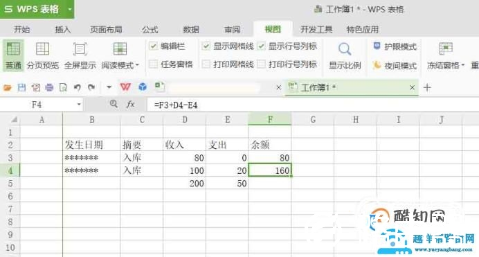Open the name box dropdown arrow
This screenshot has width=479, height=257.
[x=79, y=105]
